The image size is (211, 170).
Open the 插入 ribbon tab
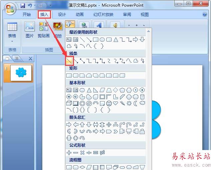pos(44,15)
